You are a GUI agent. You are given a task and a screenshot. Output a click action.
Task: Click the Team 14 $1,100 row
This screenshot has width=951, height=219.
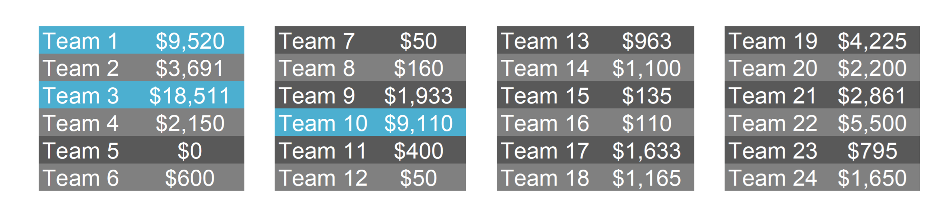(595, 67)
